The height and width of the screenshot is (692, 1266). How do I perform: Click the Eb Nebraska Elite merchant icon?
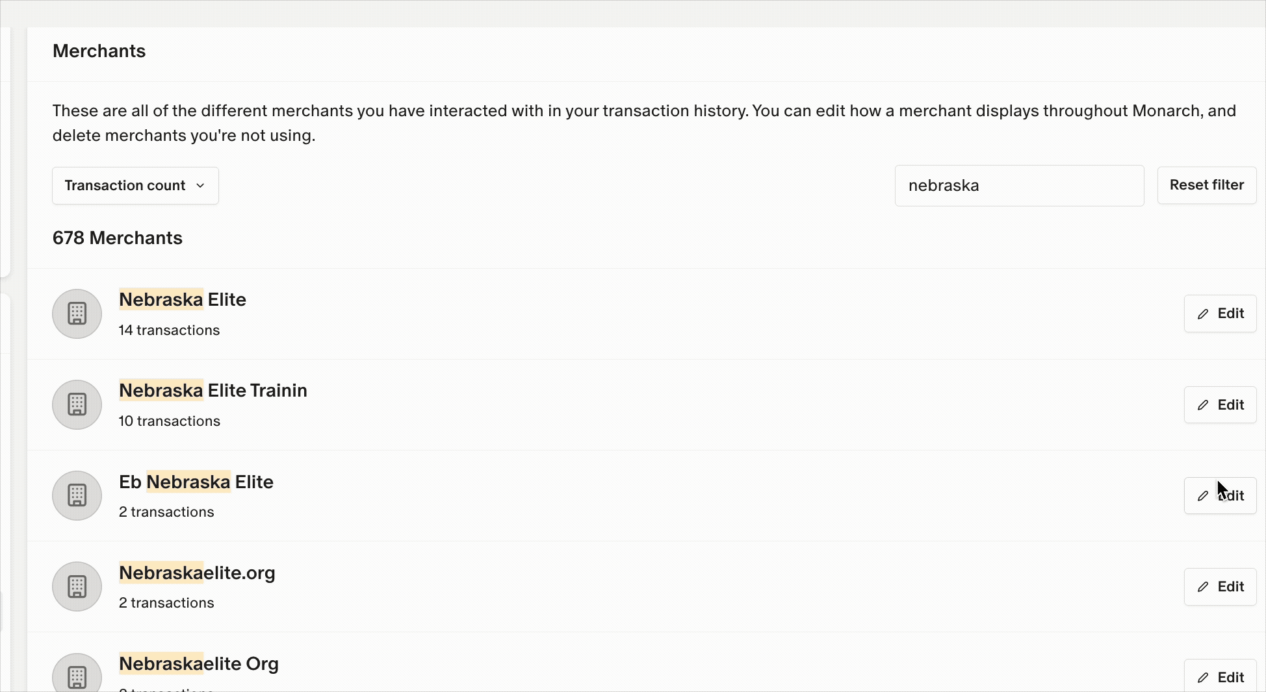(77, 495)
